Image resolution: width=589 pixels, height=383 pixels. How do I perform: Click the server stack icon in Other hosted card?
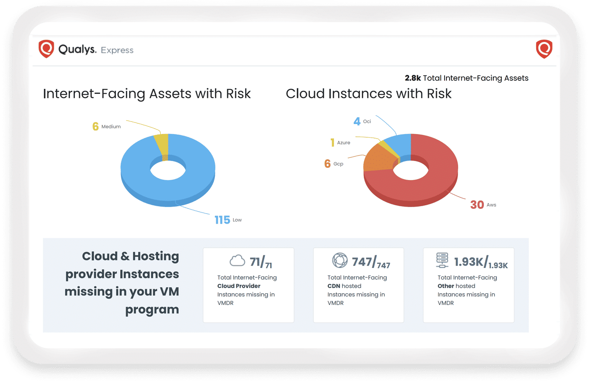tap(444, 261)
